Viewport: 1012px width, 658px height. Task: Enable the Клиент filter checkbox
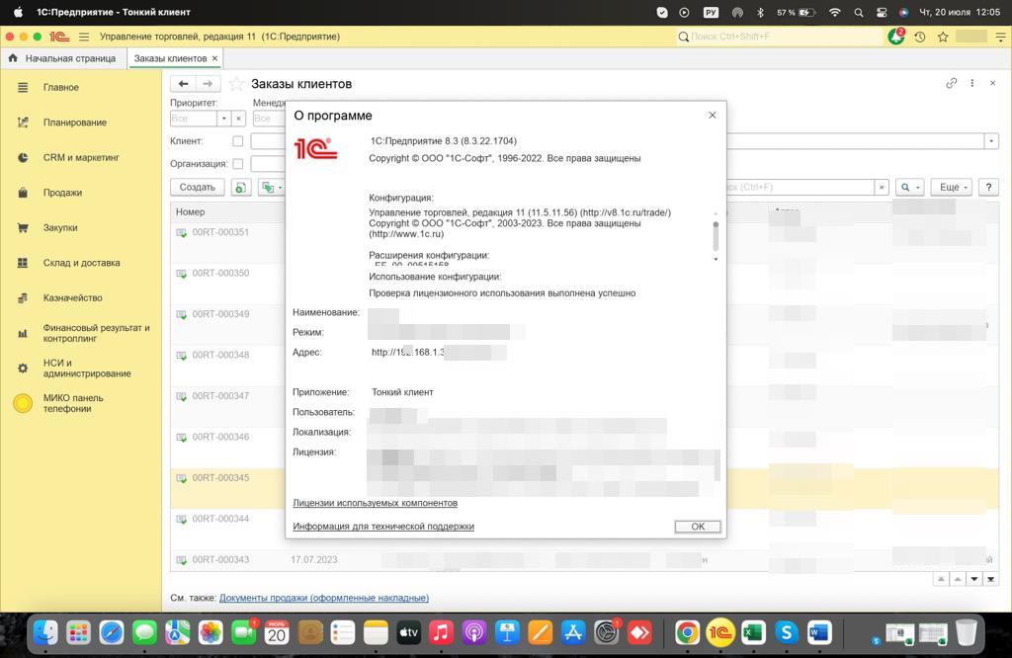[237, 141]
